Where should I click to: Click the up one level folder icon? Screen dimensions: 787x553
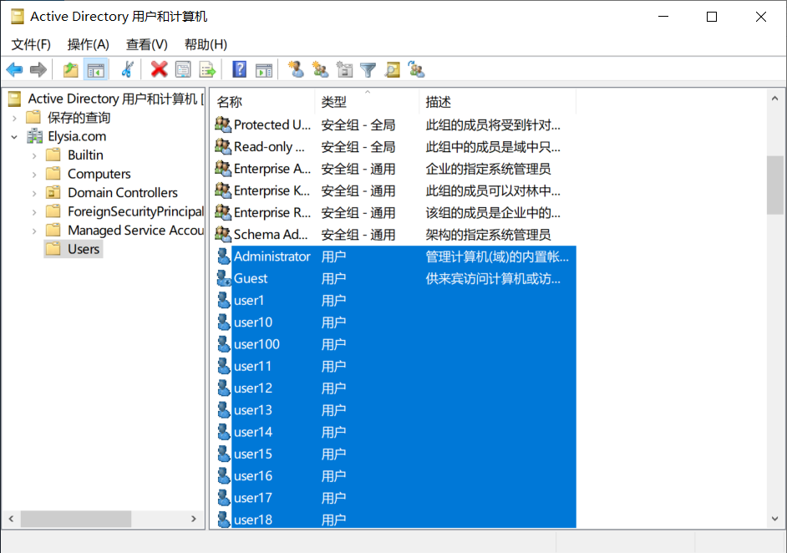(x=71, y=69)
